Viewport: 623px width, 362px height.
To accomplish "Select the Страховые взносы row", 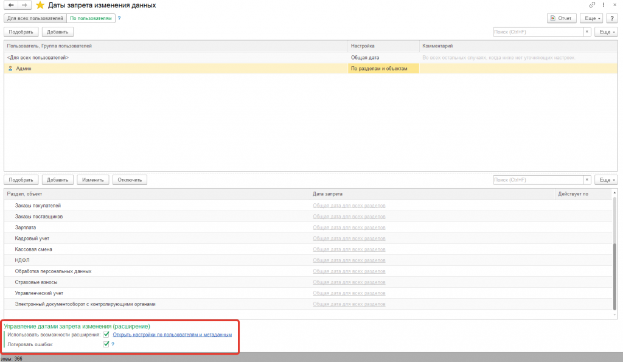I will coord(308,282).
